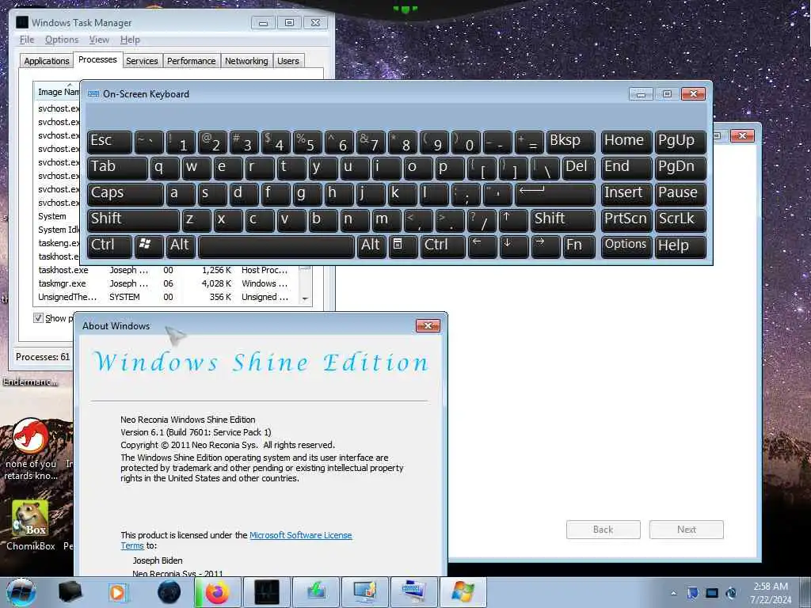This screenshot has height=608, width=811.
Task: Open the Options menu in Task Manager
Action: click(62, 40)
